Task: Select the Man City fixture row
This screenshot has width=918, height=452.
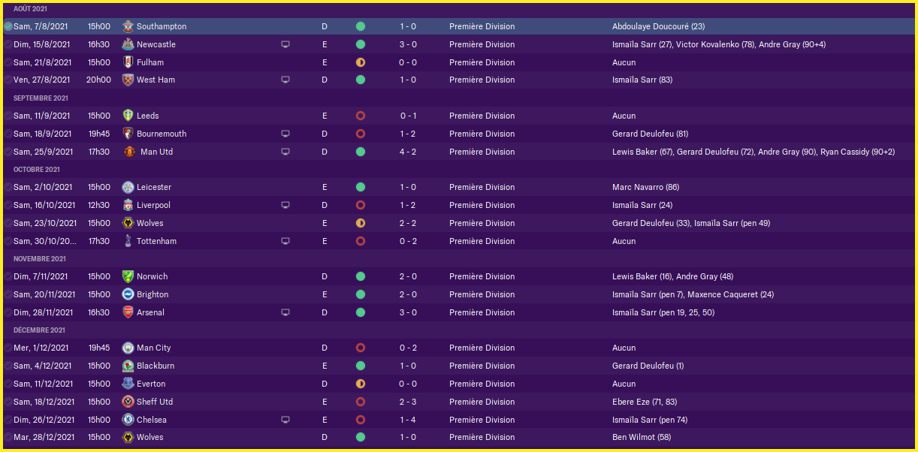Action: point(459,348)
